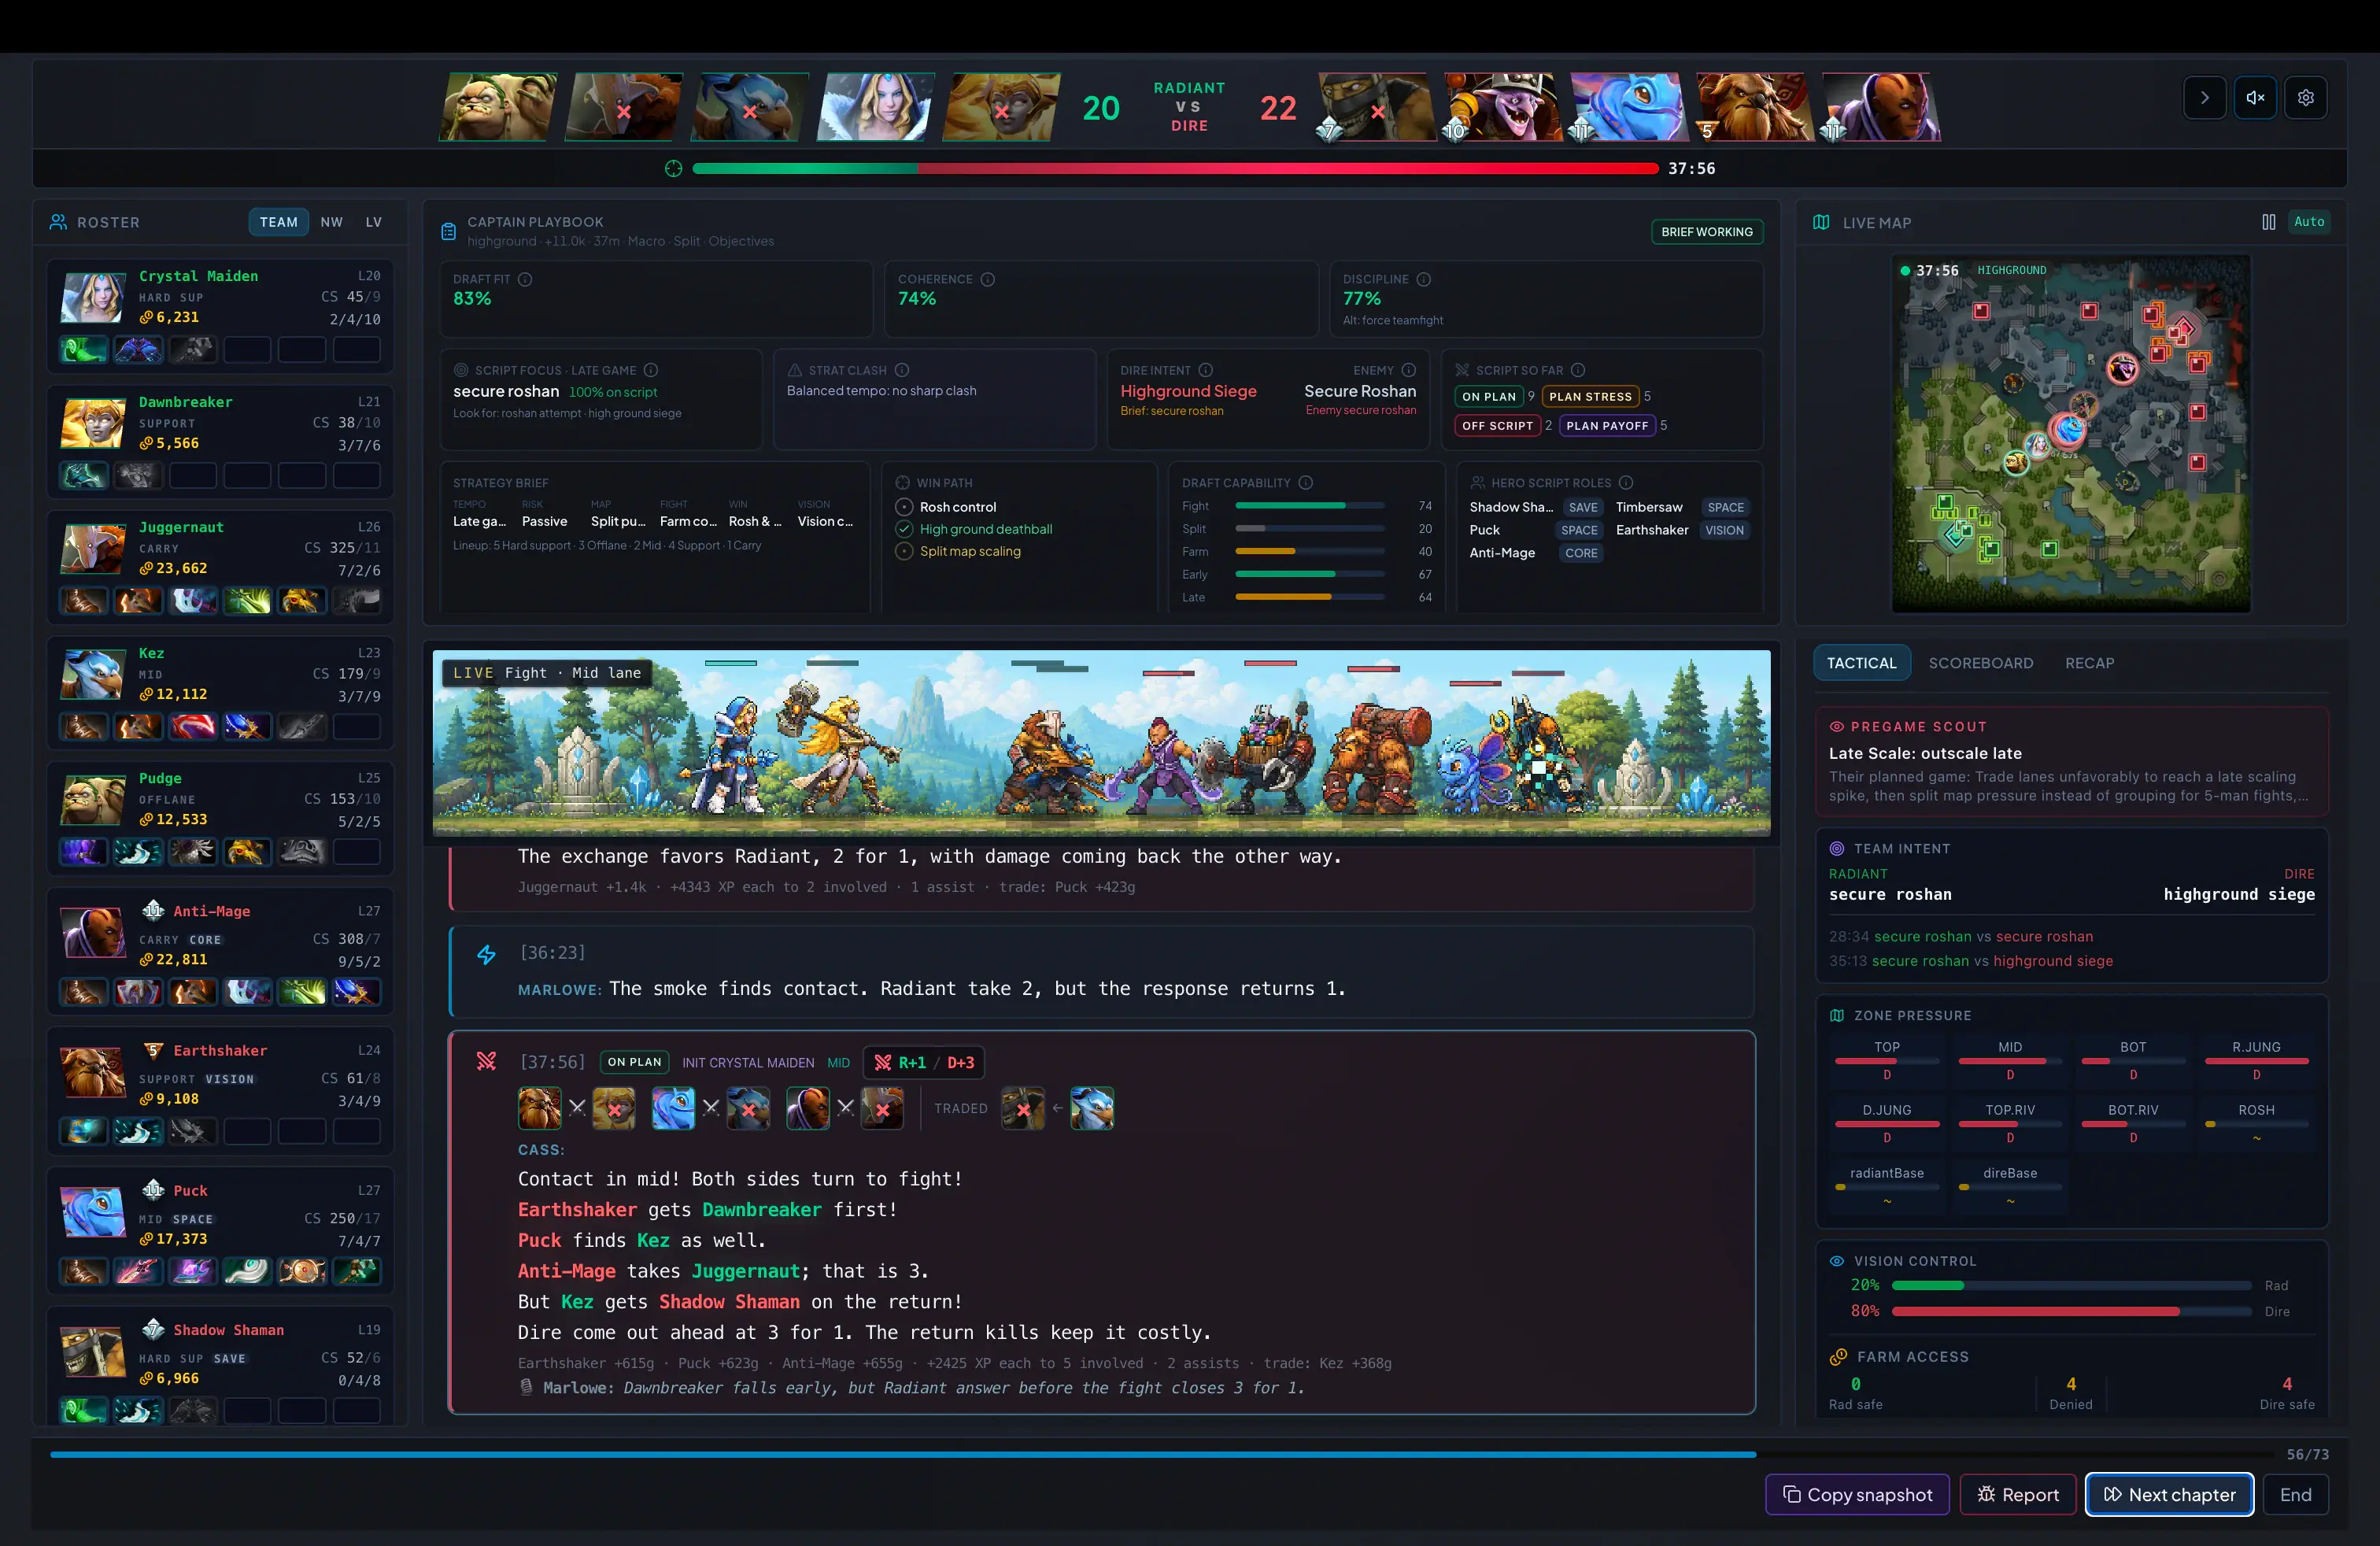Click the Vision Control eye icon

pyautogui.click(x=1836, y=1262)
